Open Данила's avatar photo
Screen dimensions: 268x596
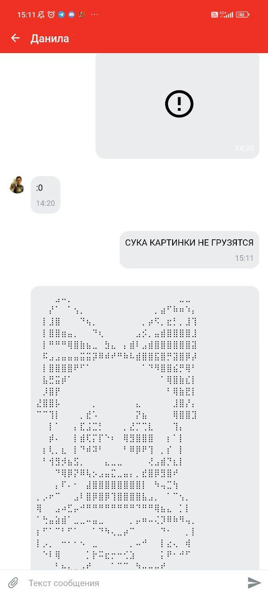click(17, 185)
